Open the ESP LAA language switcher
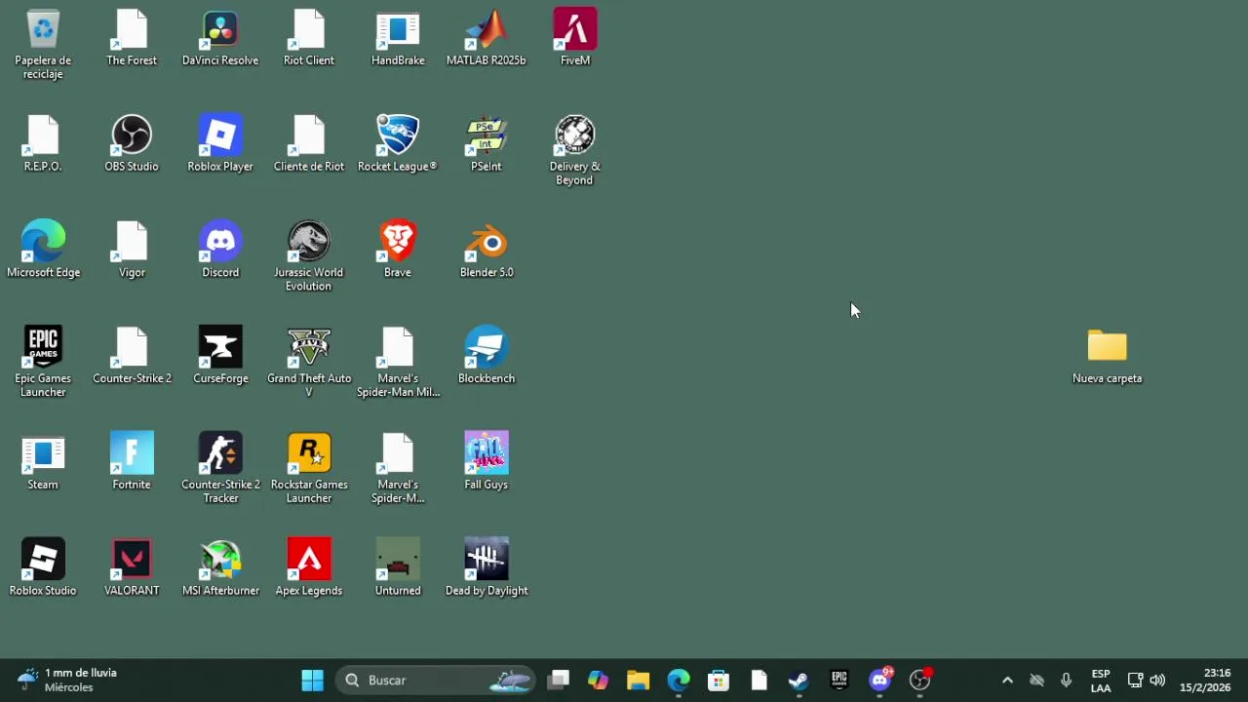 pyautogui.click(x=1101, y=680)
